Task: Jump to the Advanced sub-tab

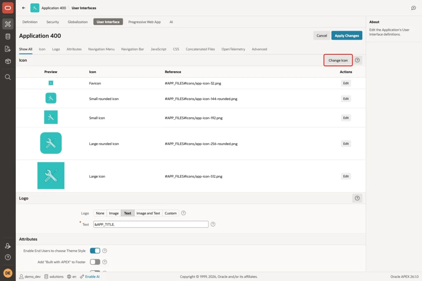Action: [260, 49]
